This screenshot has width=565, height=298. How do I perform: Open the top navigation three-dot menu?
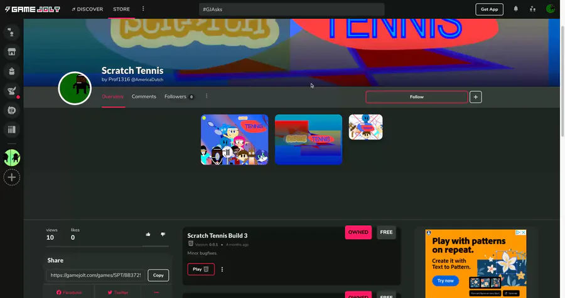pos(143,9)
